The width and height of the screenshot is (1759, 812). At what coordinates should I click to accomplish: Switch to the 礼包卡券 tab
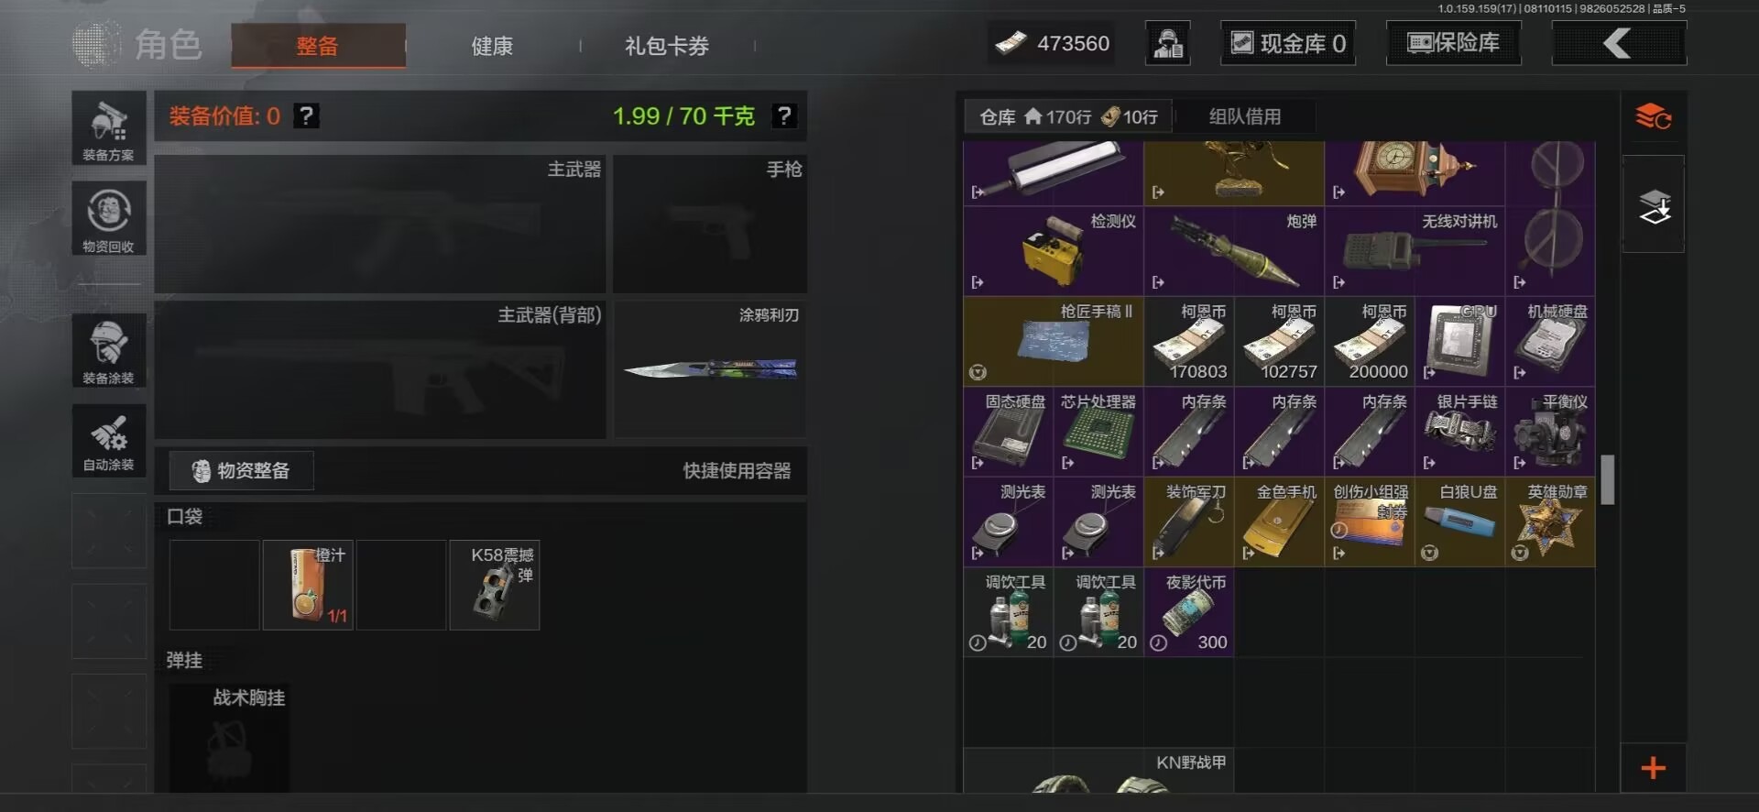[x=667, y=46]
